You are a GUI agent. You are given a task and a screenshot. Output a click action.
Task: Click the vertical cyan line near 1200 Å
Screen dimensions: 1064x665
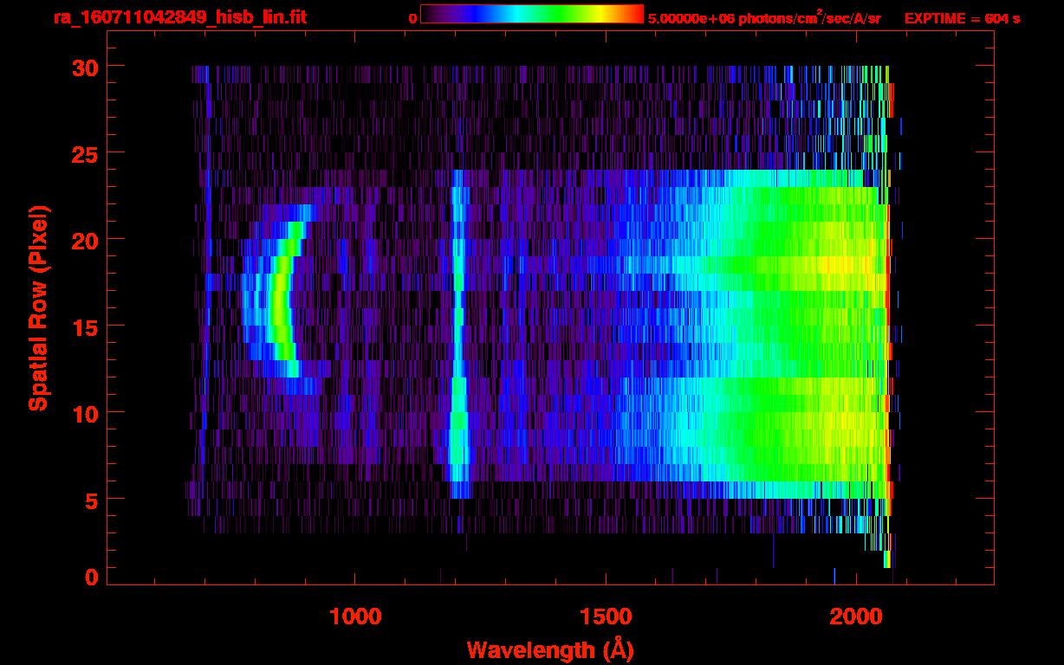pyautogui.click(x=457, y=333)
